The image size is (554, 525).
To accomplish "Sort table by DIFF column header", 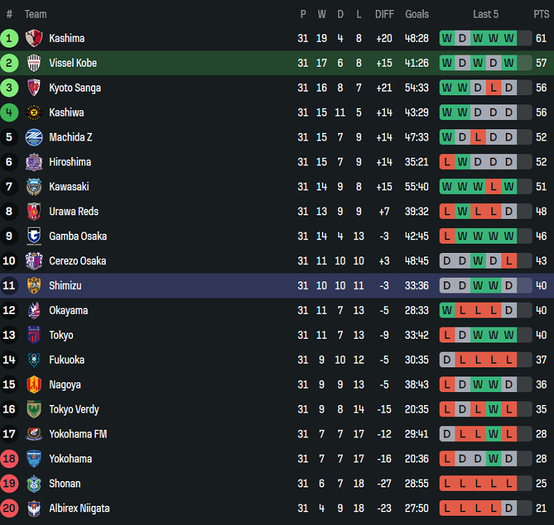I will [384, 14].
